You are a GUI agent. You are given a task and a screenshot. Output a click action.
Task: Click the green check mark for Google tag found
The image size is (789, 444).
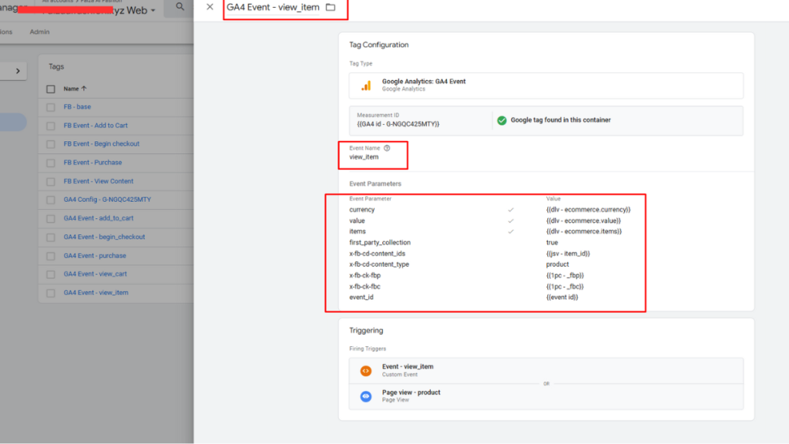[x=502, y=120]
